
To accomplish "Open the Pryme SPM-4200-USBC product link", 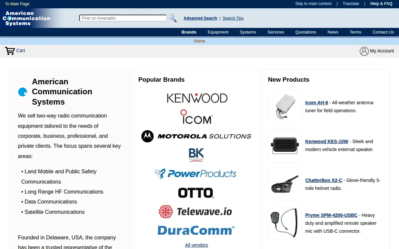I will pyautogui.click(x=331, y=215).
